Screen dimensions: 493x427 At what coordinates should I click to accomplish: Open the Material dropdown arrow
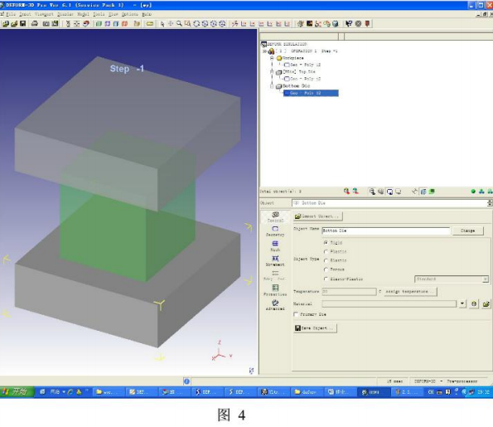tap(462, 303)
